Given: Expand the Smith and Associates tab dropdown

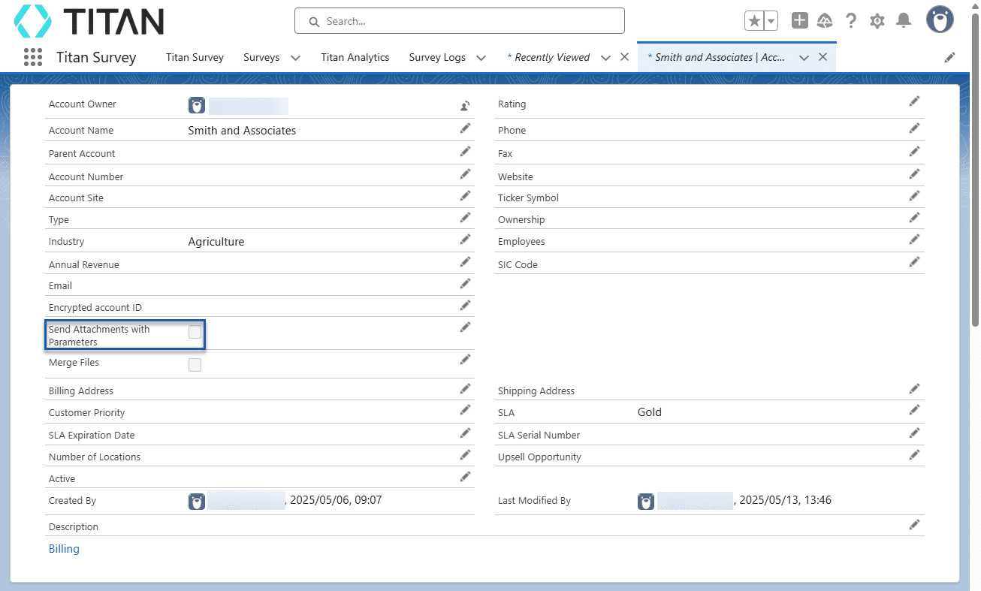Looking at the screenshot, I should (804, 58).
